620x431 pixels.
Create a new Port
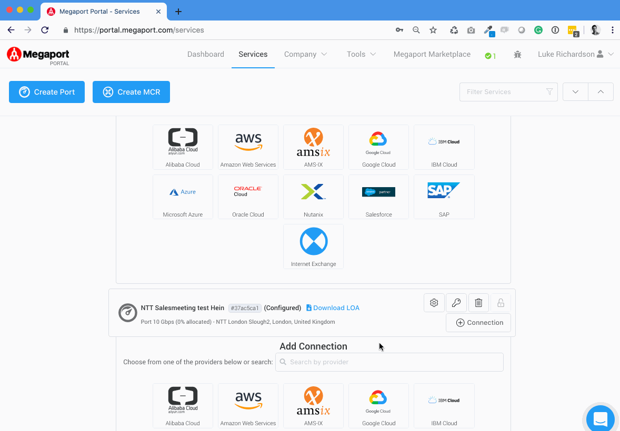pyautogui.click(x=47, y=92)
